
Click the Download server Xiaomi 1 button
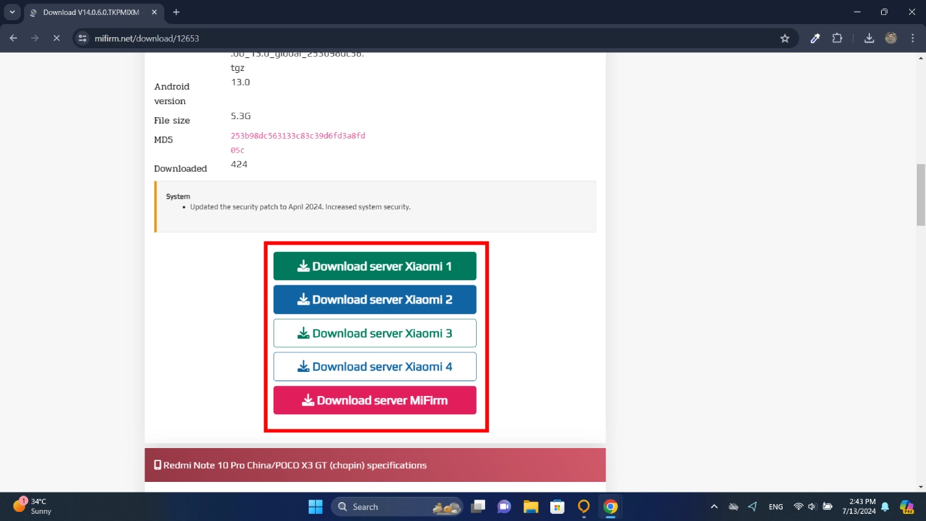point(374,266)
